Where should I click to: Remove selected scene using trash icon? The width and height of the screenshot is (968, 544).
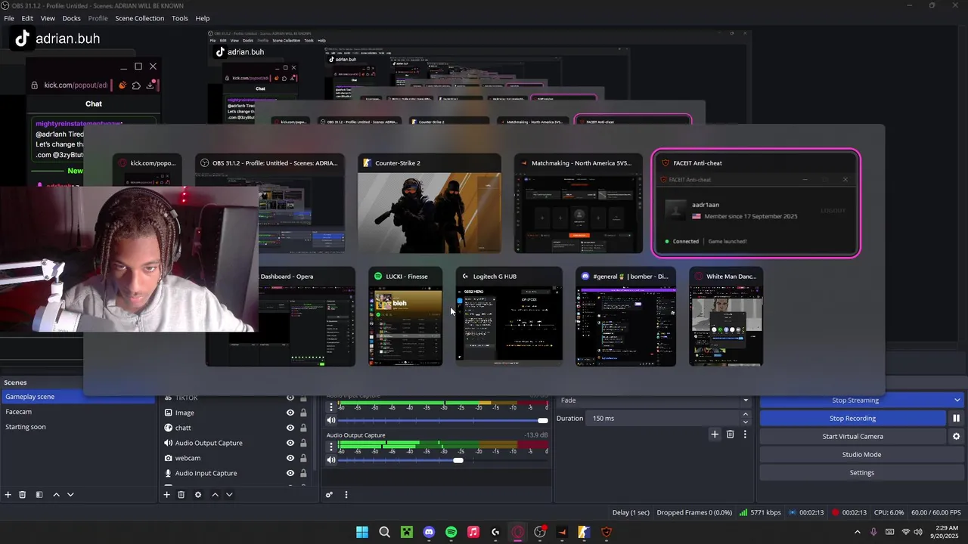click(x=23, y=495)
